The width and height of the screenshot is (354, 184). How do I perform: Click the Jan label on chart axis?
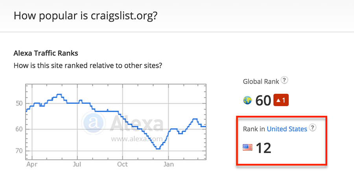tap(169, 164)
